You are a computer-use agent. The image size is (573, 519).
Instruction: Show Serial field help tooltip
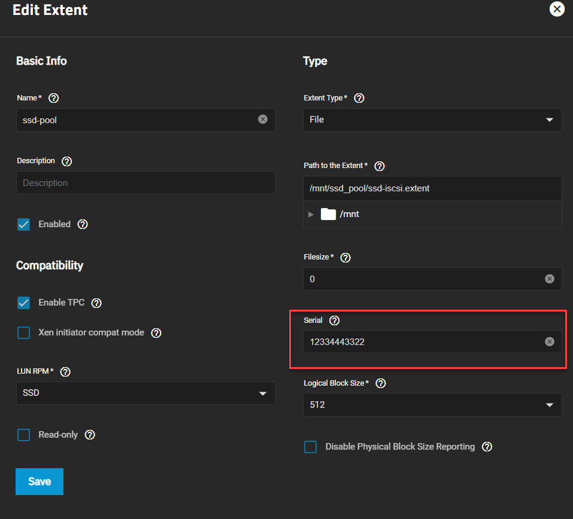(334, 320)
